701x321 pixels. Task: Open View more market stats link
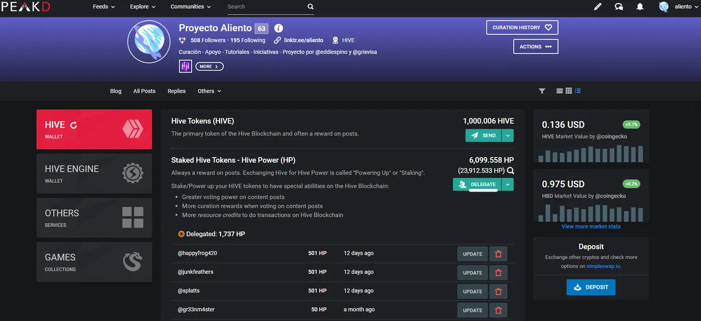coord(591,226)
